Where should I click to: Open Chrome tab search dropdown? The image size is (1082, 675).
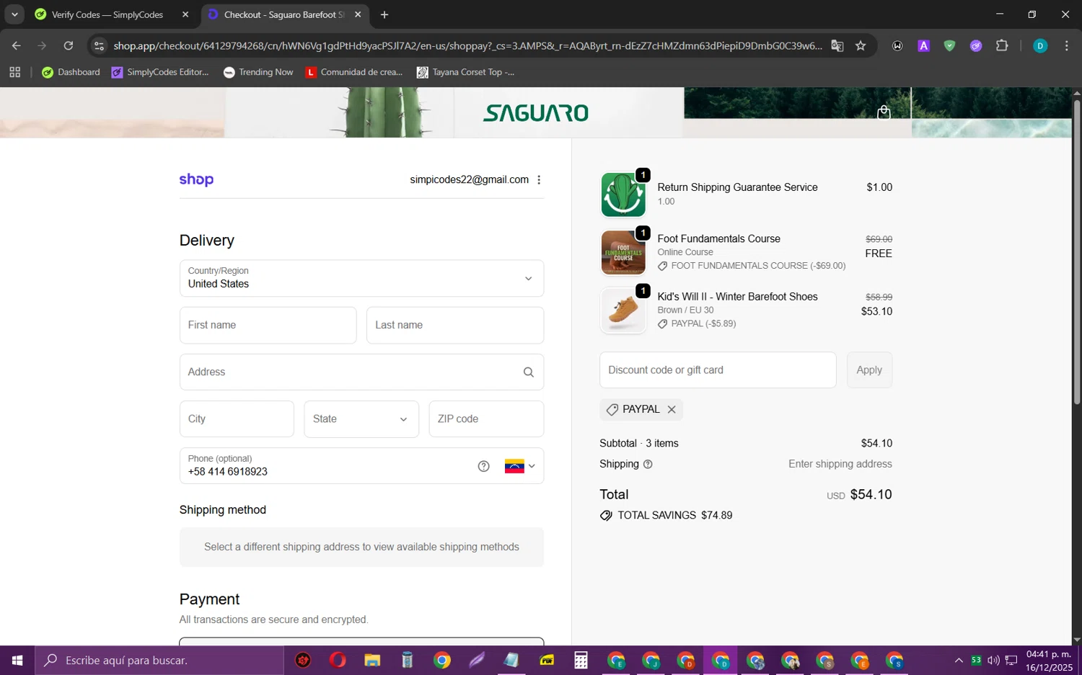(14, 14)
